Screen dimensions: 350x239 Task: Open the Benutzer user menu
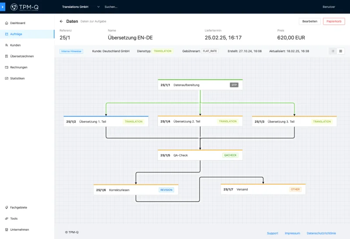(x=329, y=7)
